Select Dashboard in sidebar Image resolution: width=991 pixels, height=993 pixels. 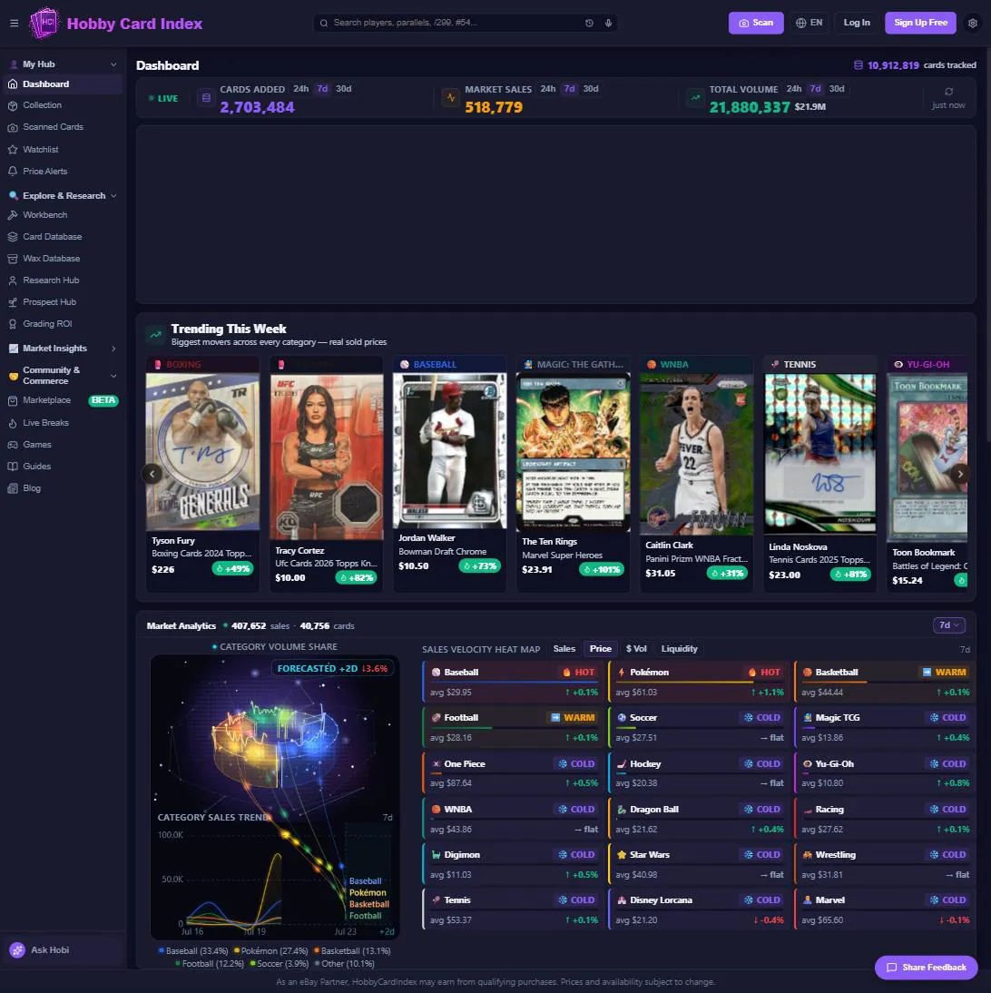62,84
